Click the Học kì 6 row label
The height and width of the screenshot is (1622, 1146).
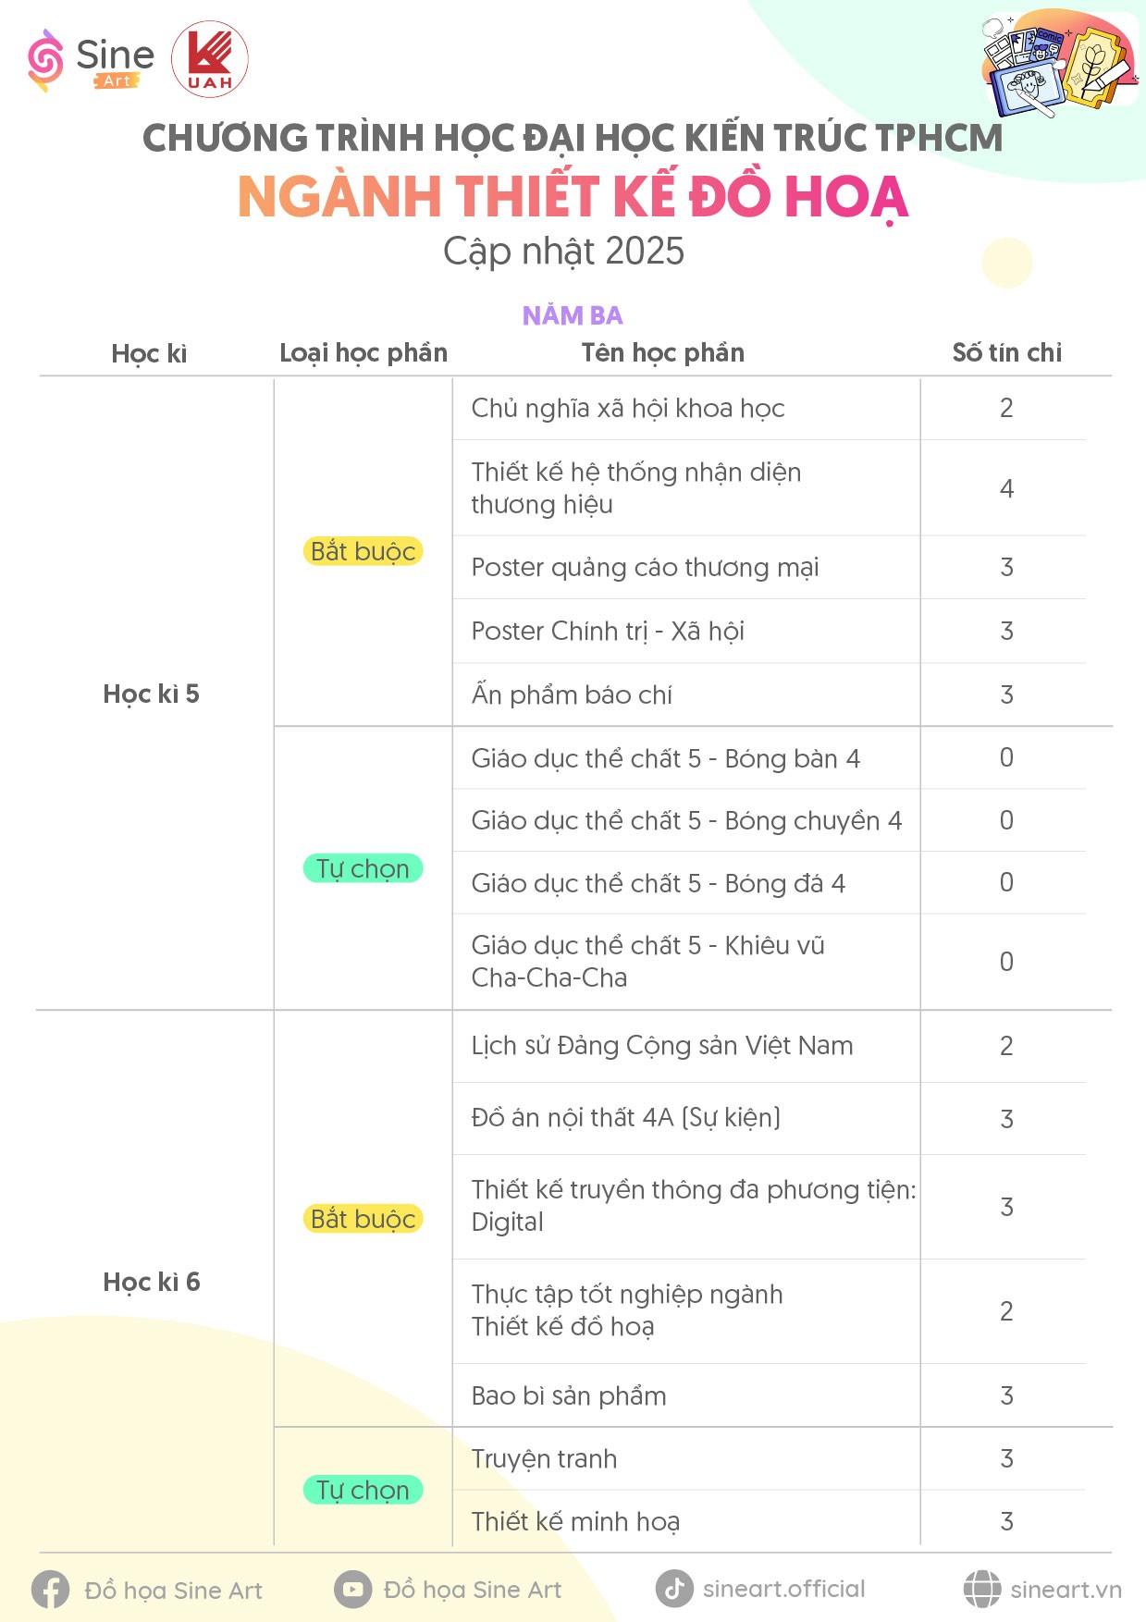(152, 1282)
